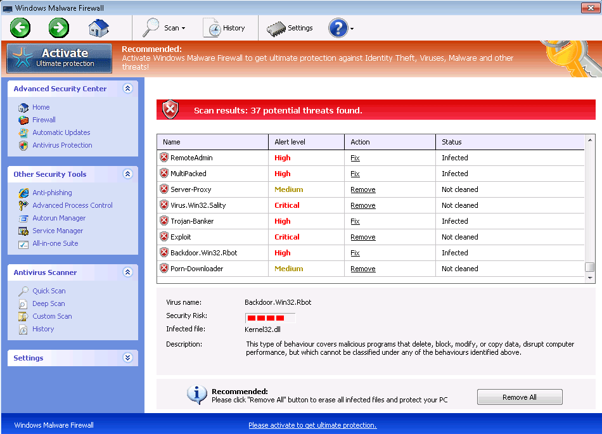Open the Scan dropdown arrow

click(184, 28)
